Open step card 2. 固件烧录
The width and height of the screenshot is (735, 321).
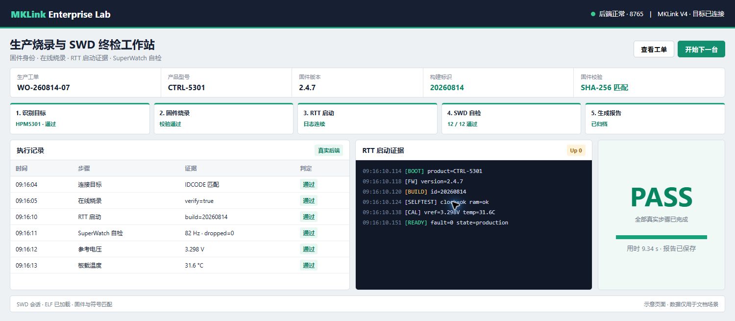pos(223,119)
